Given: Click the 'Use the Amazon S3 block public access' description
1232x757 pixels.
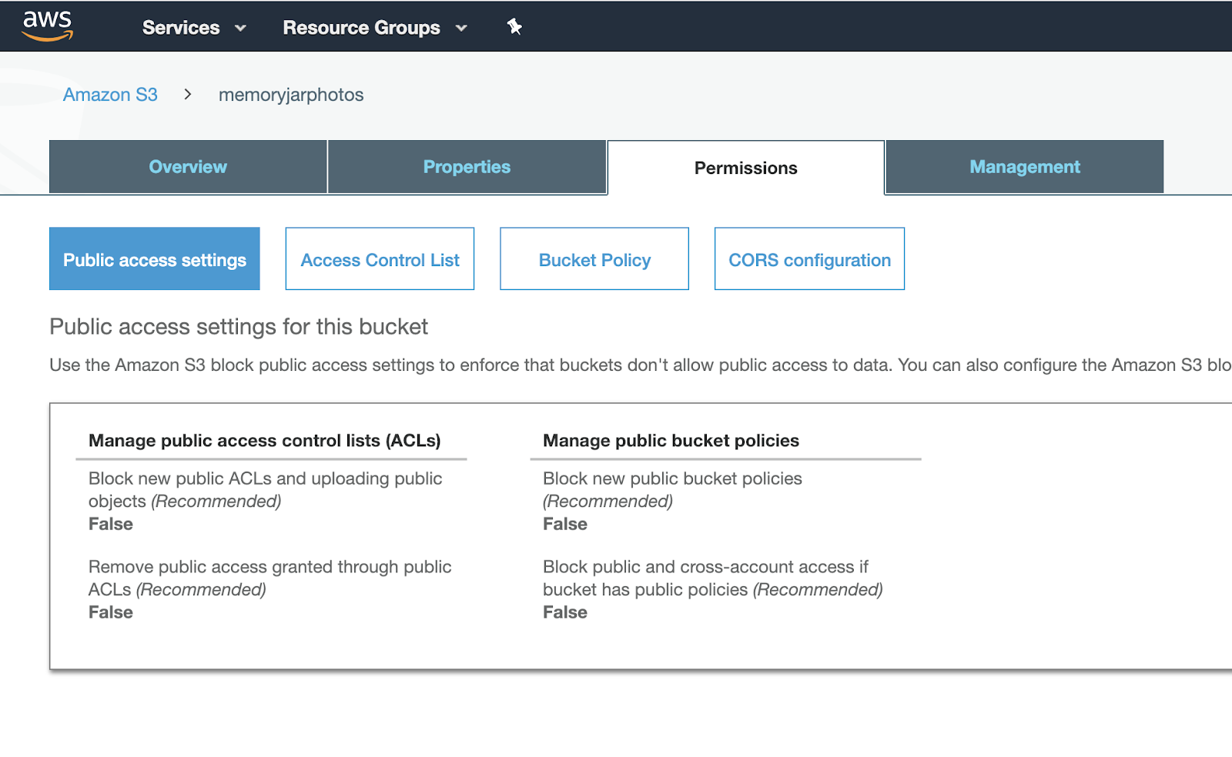Looking at the screenshot, I should pos(641,365).
